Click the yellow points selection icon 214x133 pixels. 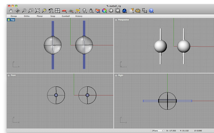78,11
